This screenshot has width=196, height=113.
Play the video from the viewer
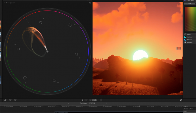83,100
